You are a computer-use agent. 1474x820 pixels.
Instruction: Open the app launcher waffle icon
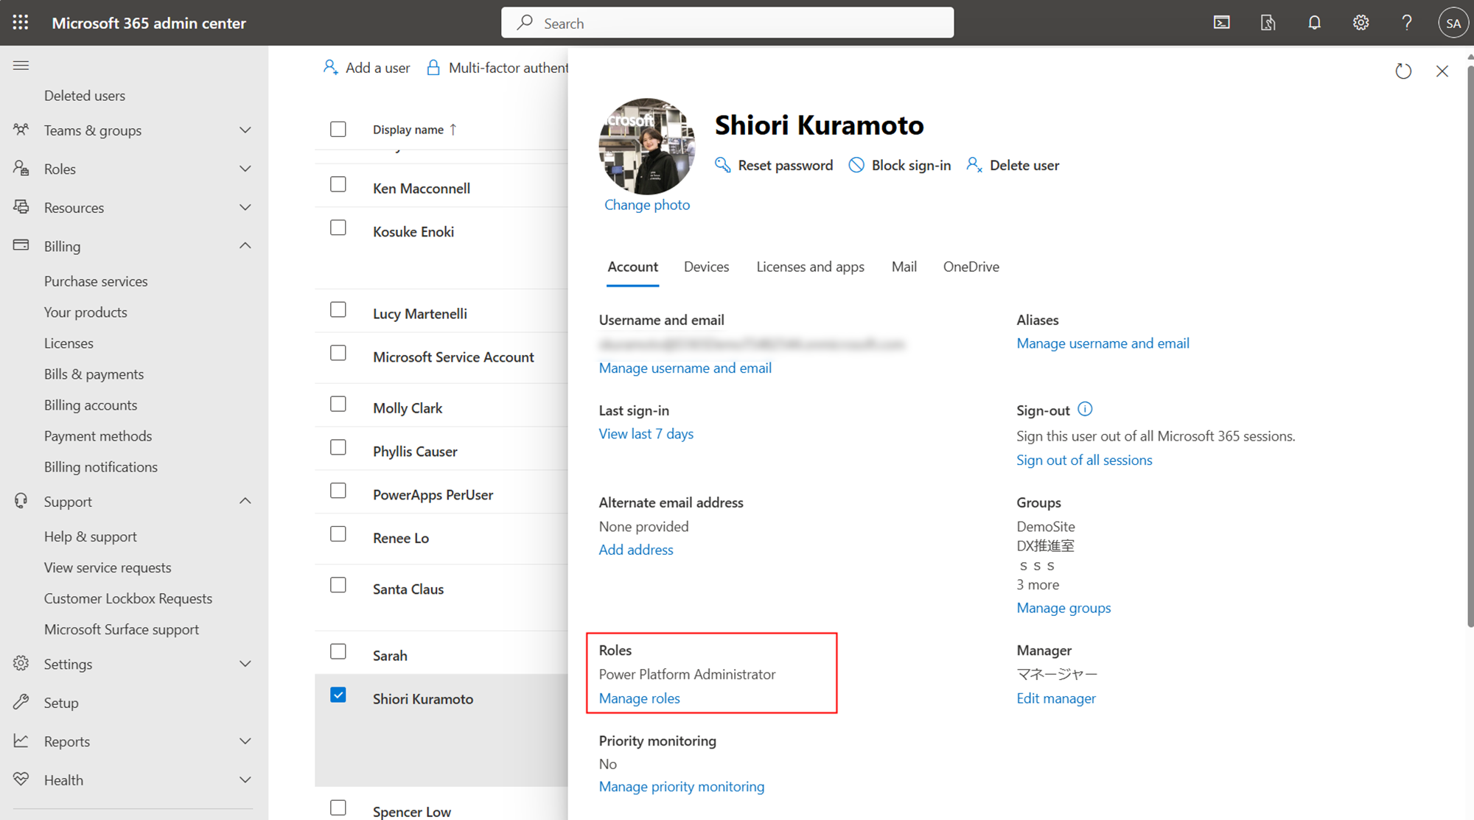tap(21, 23)
